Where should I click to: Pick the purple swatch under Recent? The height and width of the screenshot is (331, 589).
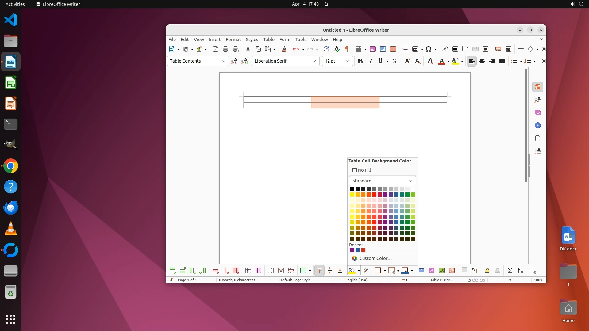[352, 250]
